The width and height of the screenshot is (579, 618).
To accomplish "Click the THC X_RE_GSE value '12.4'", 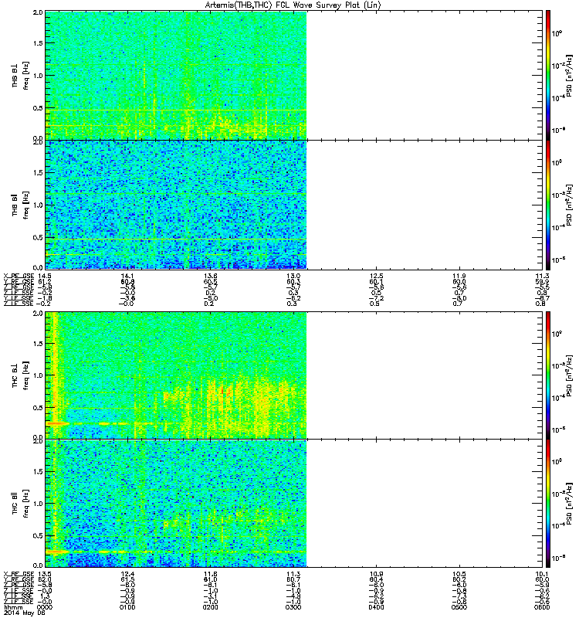I will point(127,574).
